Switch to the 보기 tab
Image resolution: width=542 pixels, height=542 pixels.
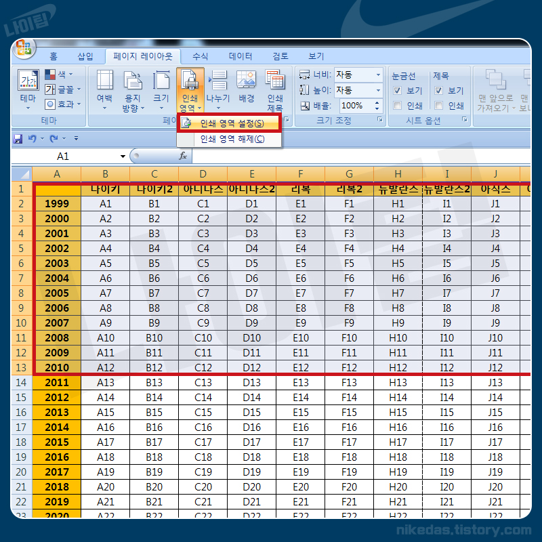pyautogui.click(x=316, y=56)
